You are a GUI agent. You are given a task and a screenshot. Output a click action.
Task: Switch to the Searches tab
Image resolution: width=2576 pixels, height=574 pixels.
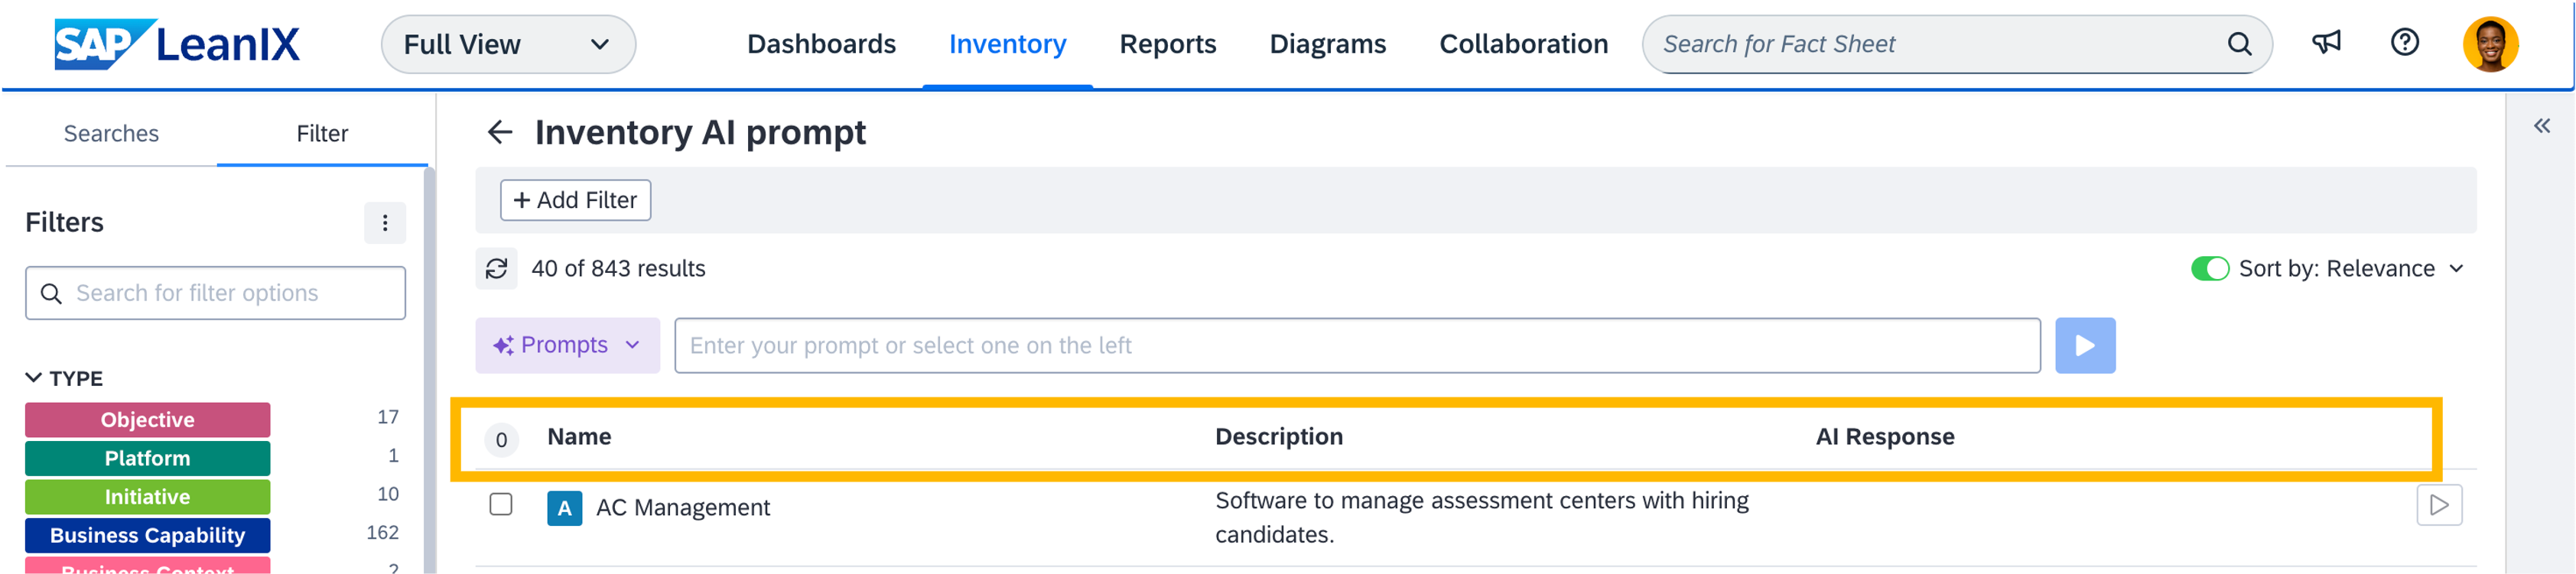pos(111,134)
